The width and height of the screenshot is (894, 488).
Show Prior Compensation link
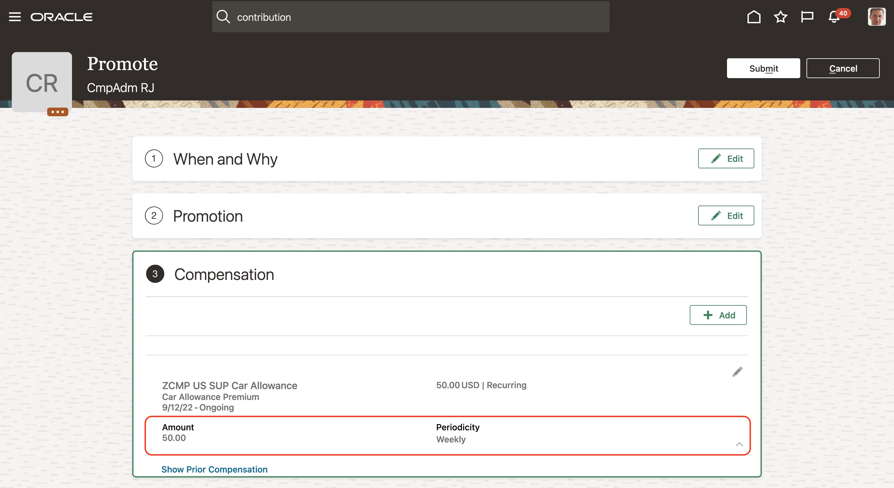tap(214, 469)
